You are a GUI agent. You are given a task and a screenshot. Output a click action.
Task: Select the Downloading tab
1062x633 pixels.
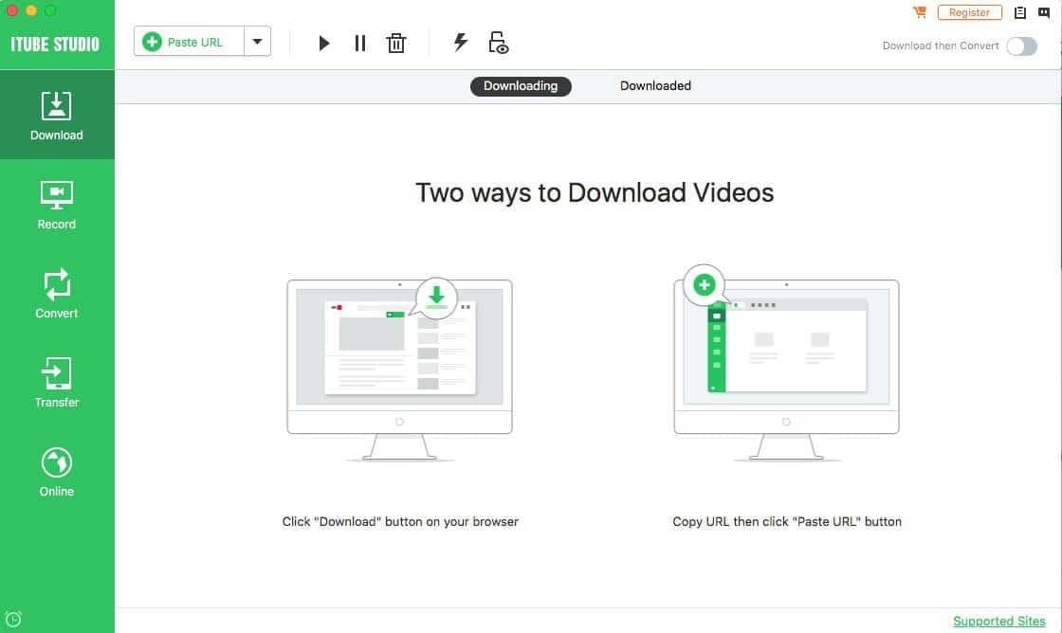click(x=521, y=85)
